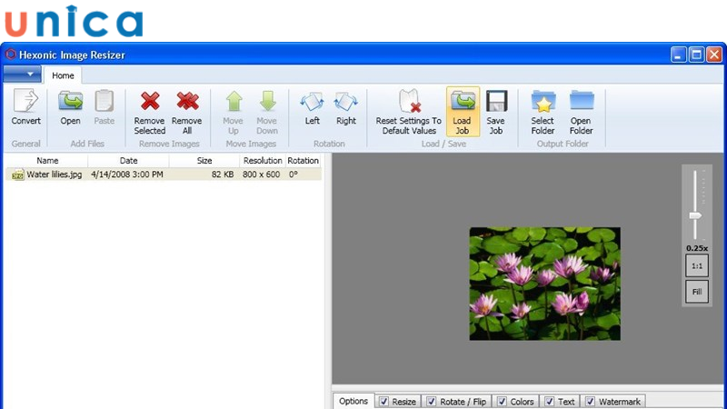
Task: Sort list by Date column
Action: coord(128,161)
